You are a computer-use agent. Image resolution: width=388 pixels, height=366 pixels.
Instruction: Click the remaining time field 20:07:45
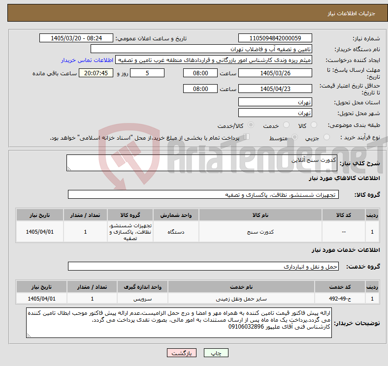pyautogui.click(x=96, y=73)
